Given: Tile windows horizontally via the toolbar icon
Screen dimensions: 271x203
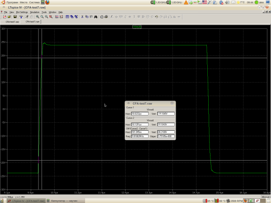Looking at the screenshot, I should 67,17.
